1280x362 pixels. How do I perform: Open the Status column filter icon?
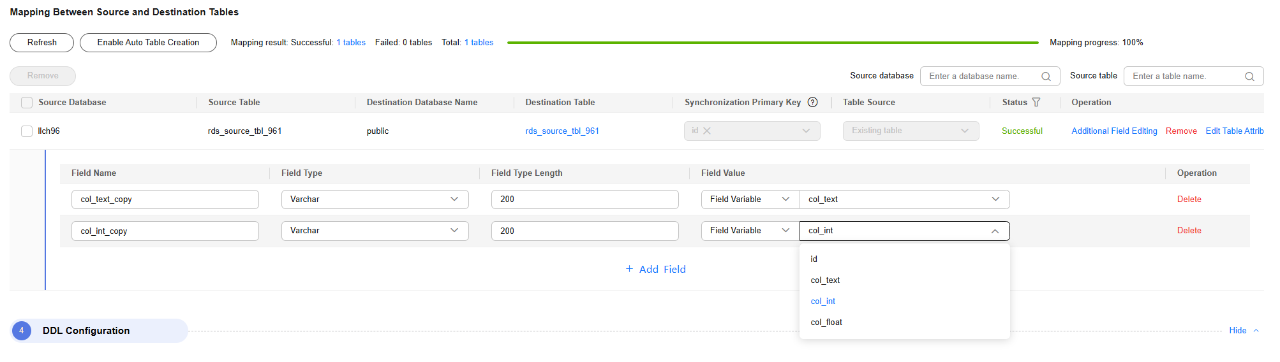[x=1036, y=102]
